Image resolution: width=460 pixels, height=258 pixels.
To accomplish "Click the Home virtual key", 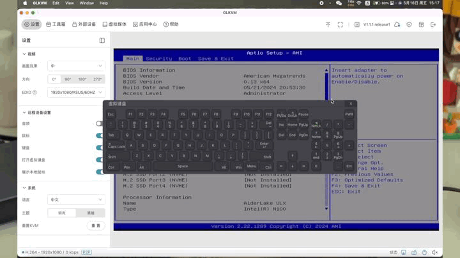I will (292, 125).
